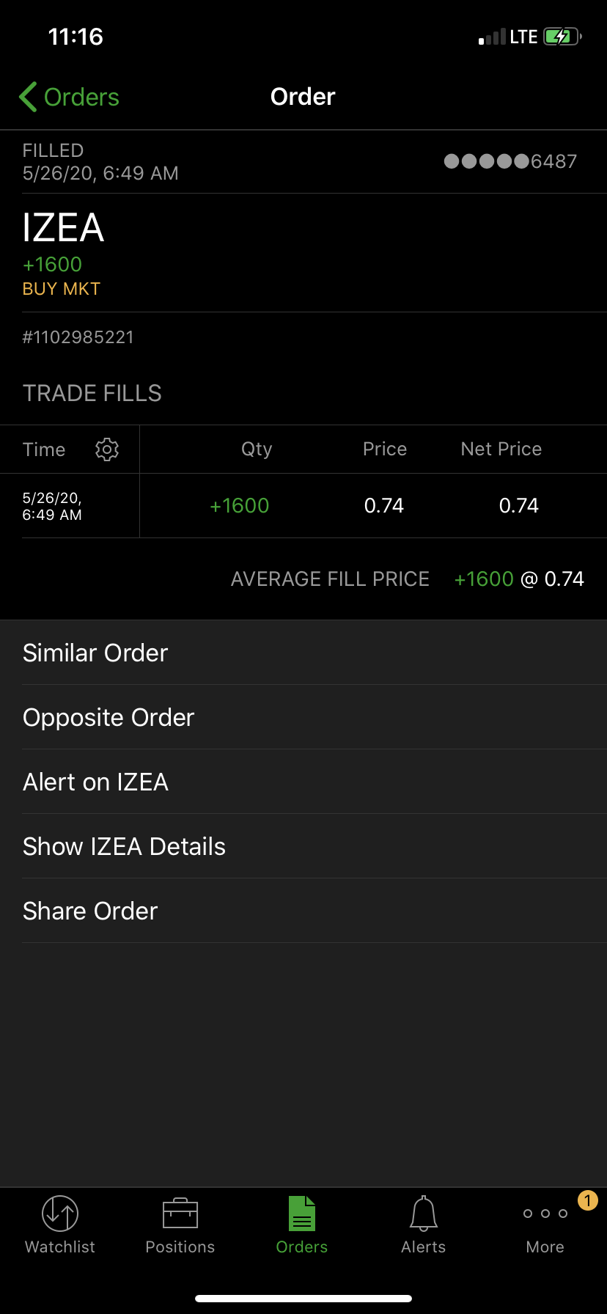Screen dimensions: 607x1314
Task: Go back to Orders list
Action: [81, 97]
